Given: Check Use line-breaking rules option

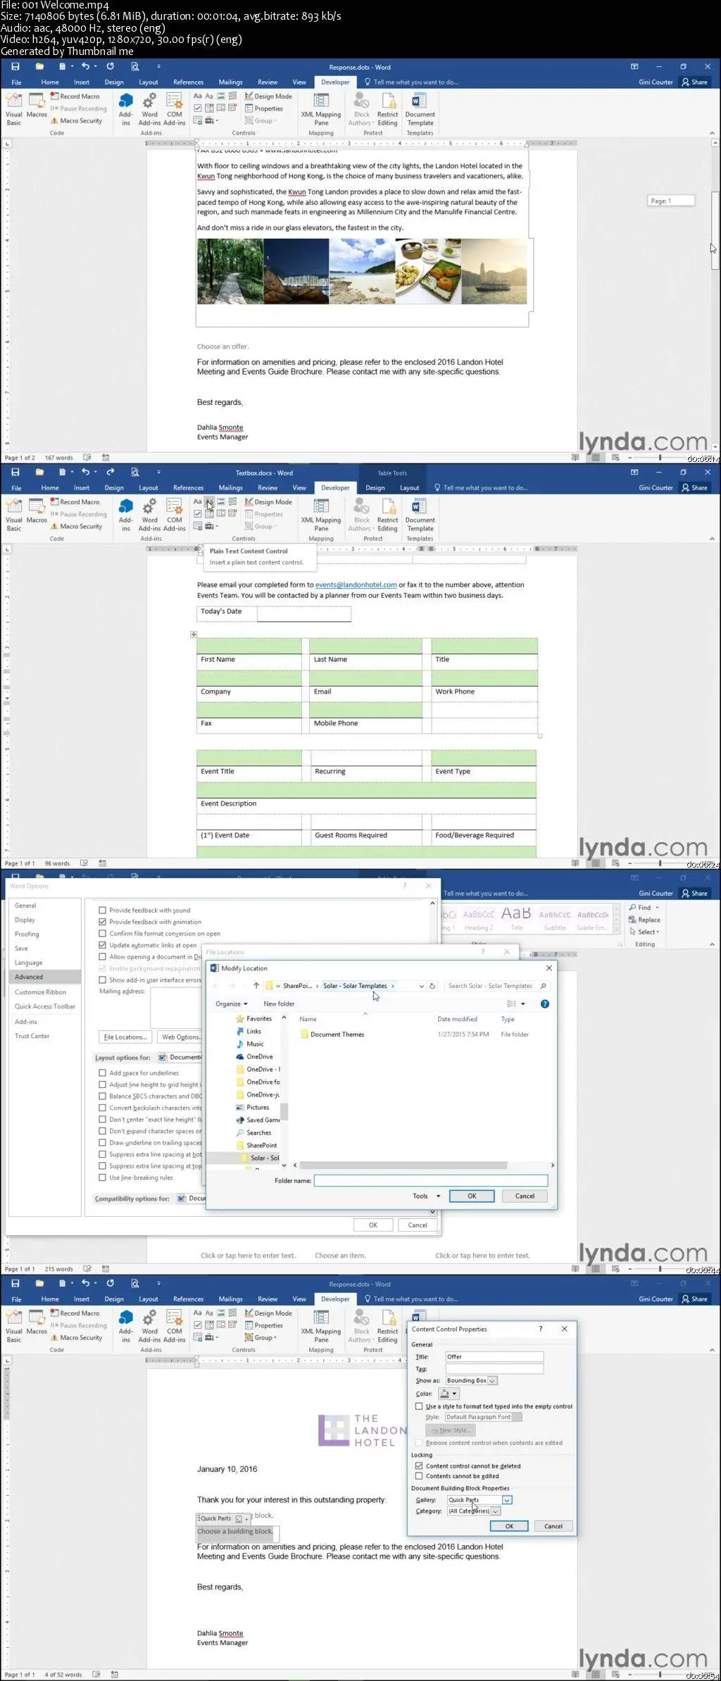Looking at the screenshot, I should pos(102,1177).
